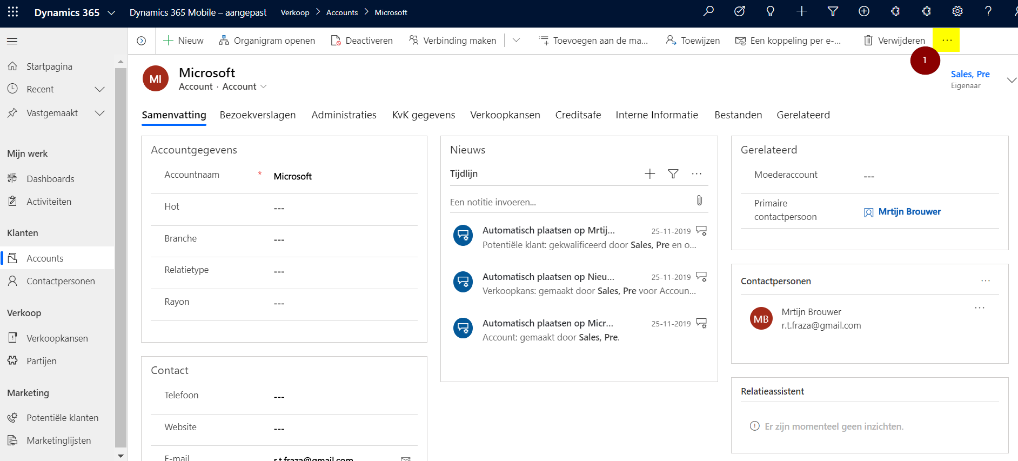Filter the Tijdlijn timeline entries

pos(673,173)
